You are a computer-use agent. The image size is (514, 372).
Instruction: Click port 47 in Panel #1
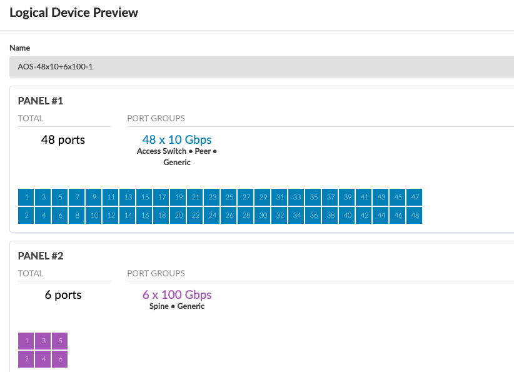click(x=415, y=197)
